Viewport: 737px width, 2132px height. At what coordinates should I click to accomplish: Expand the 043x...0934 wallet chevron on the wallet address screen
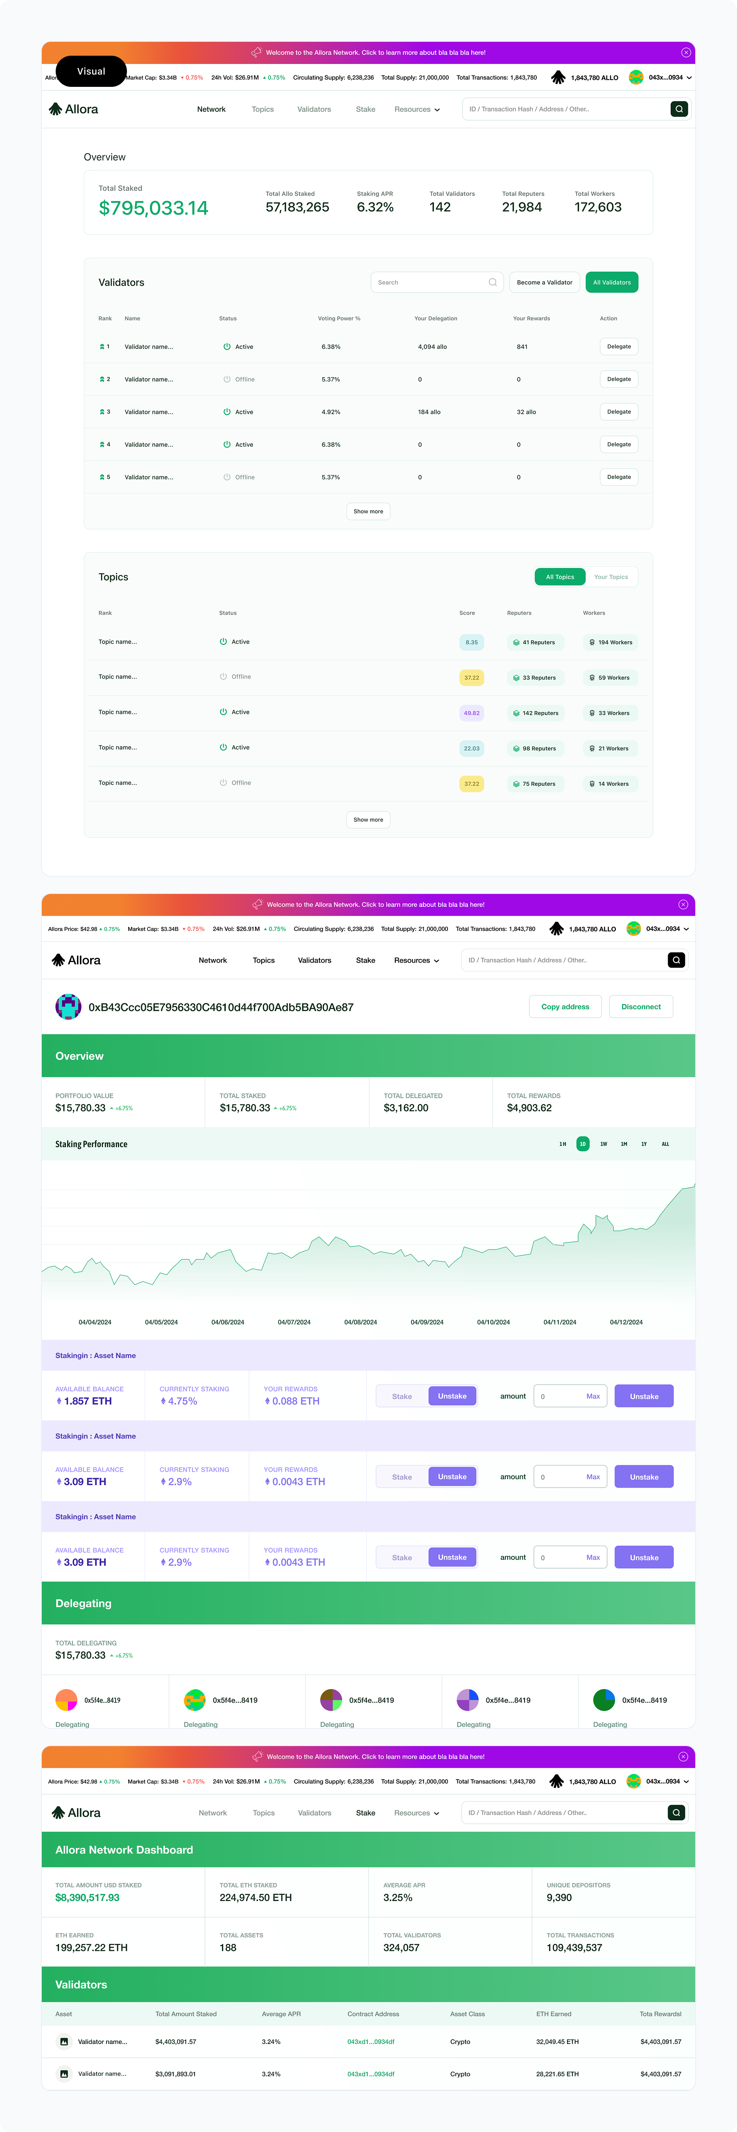(x=687, y=929)
